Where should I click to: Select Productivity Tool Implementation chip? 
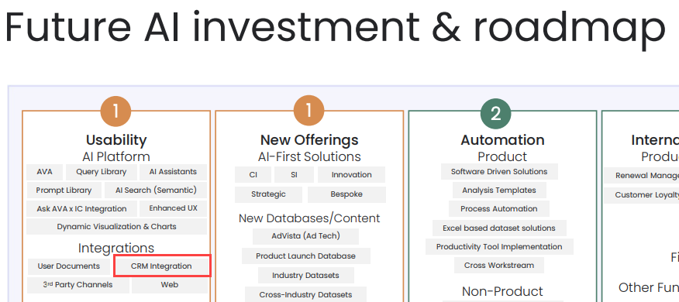click(499, 246)
